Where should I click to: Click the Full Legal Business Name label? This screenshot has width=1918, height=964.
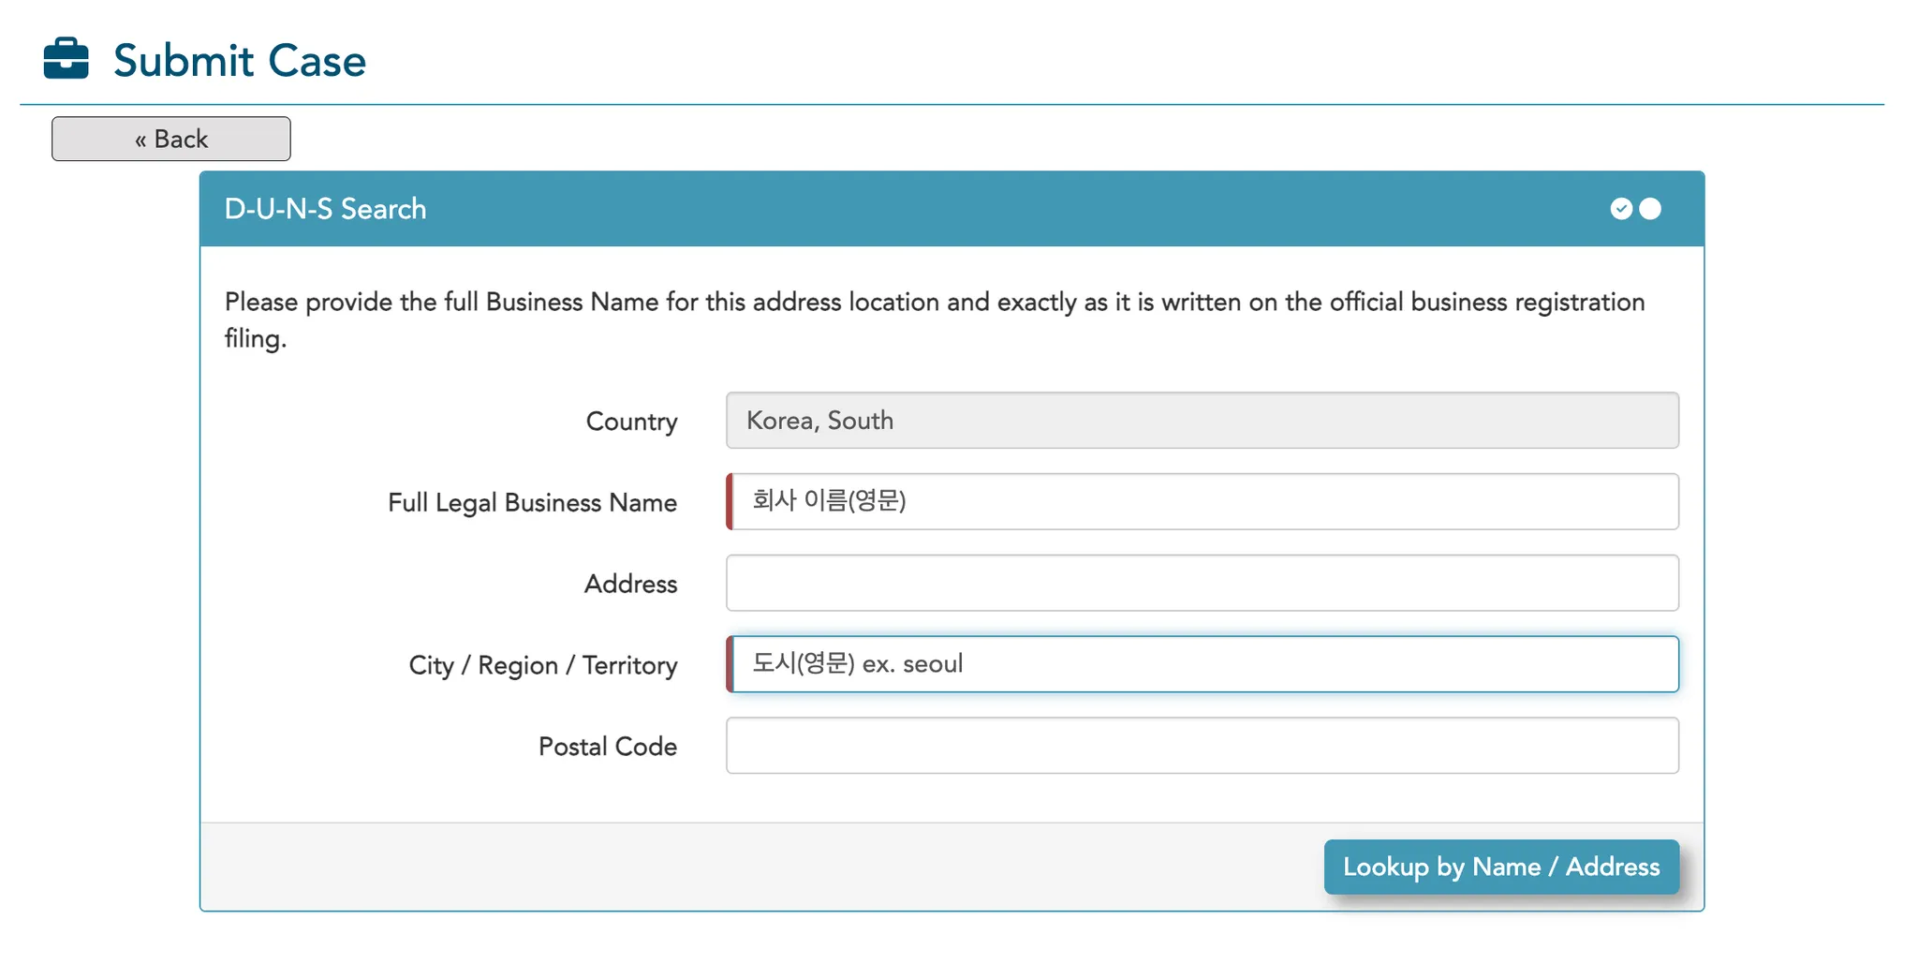coord(532,503)
